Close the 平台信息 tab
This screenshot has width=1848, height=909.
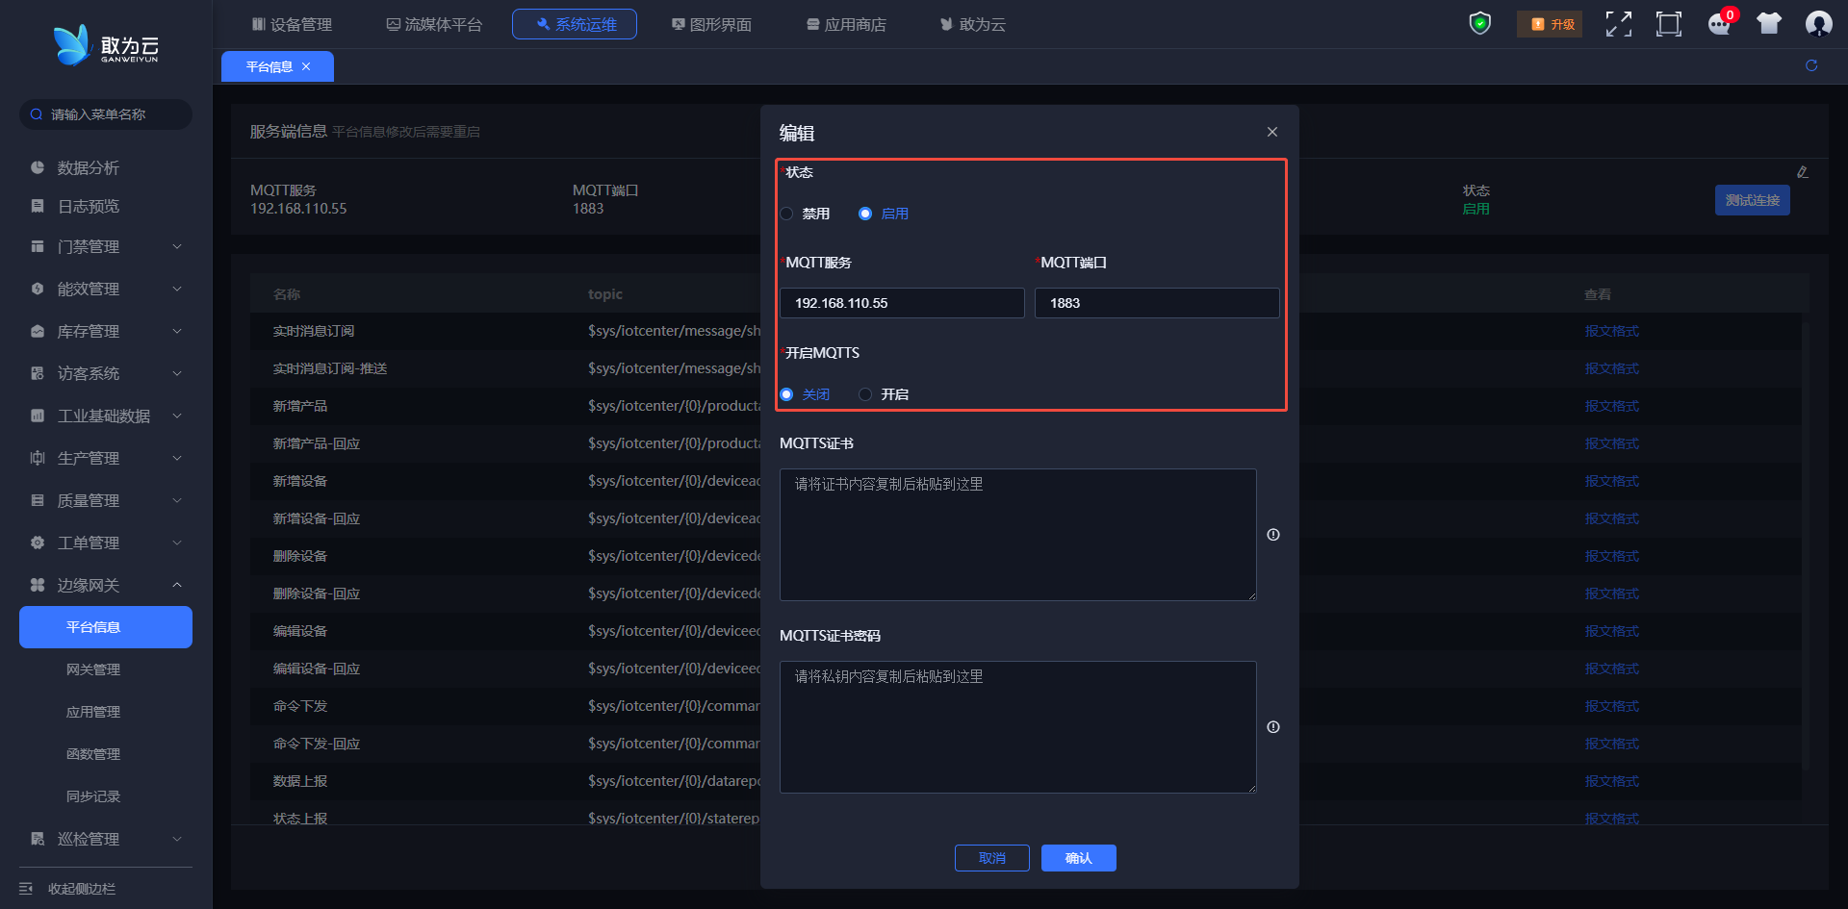306,66
